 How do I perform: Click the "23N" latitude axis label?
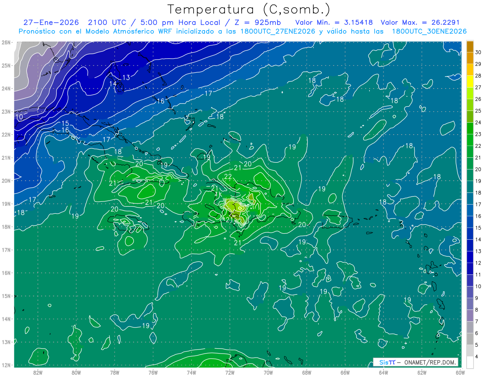tap(6, 111)
